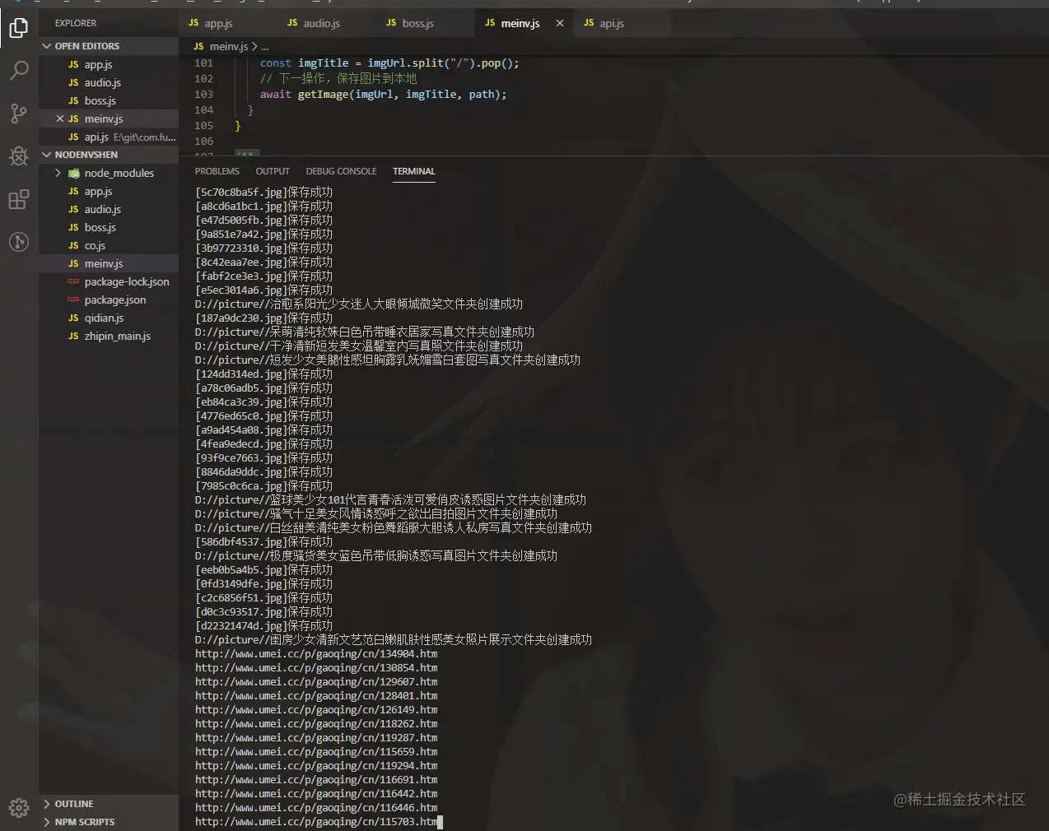Open the Output panel tab
This screenshot has width=1049, height=831.
pyautogui.click(x=273, y=171)
